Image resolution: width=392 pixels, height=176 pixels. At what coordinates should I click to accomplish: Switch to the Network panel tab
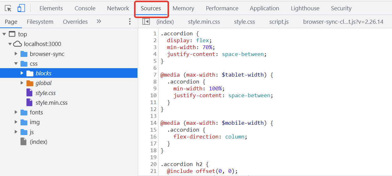[x=118, y=8]
